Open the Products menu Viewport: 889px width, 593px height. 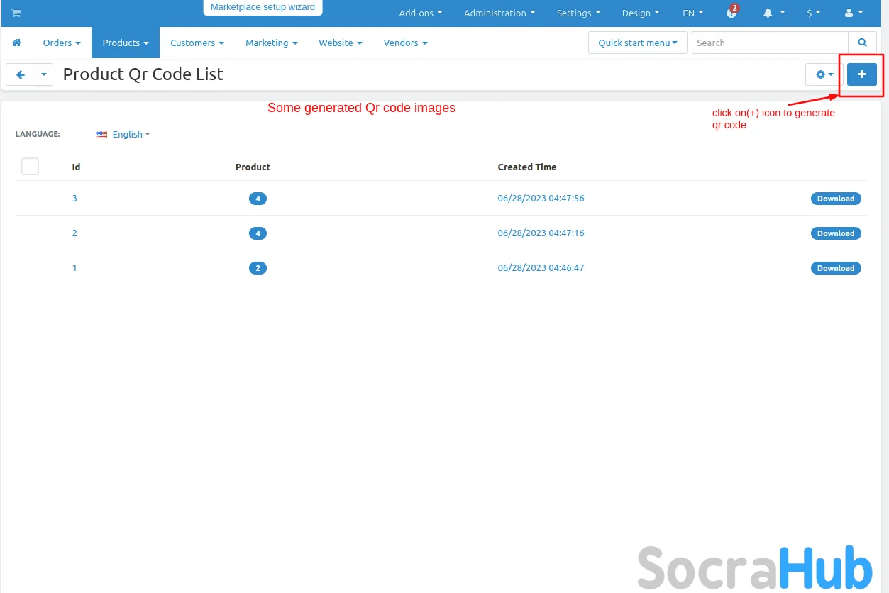(x=125, y=43)
